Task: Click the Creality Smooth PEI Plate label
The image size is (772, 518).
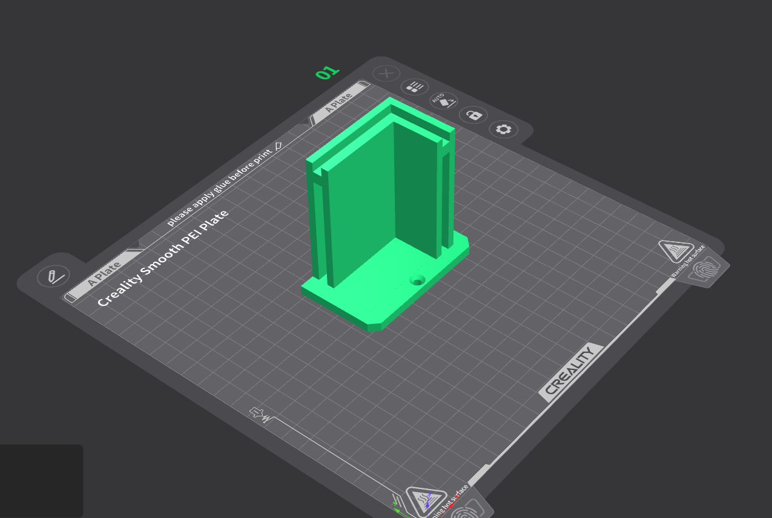Action: click(x=163, y=258)
